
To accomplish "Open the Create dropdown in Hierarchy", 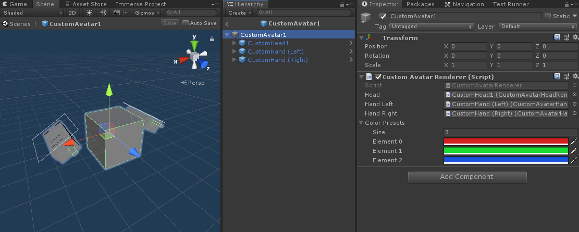I will point(240,12).
